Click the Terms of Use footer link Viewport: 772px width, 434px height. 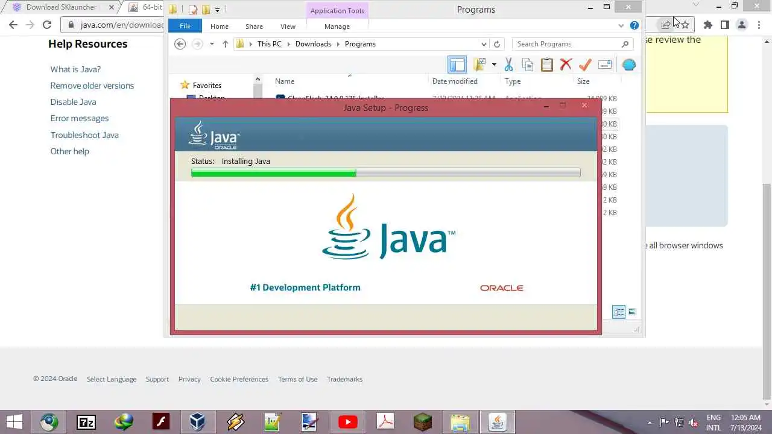297,379
